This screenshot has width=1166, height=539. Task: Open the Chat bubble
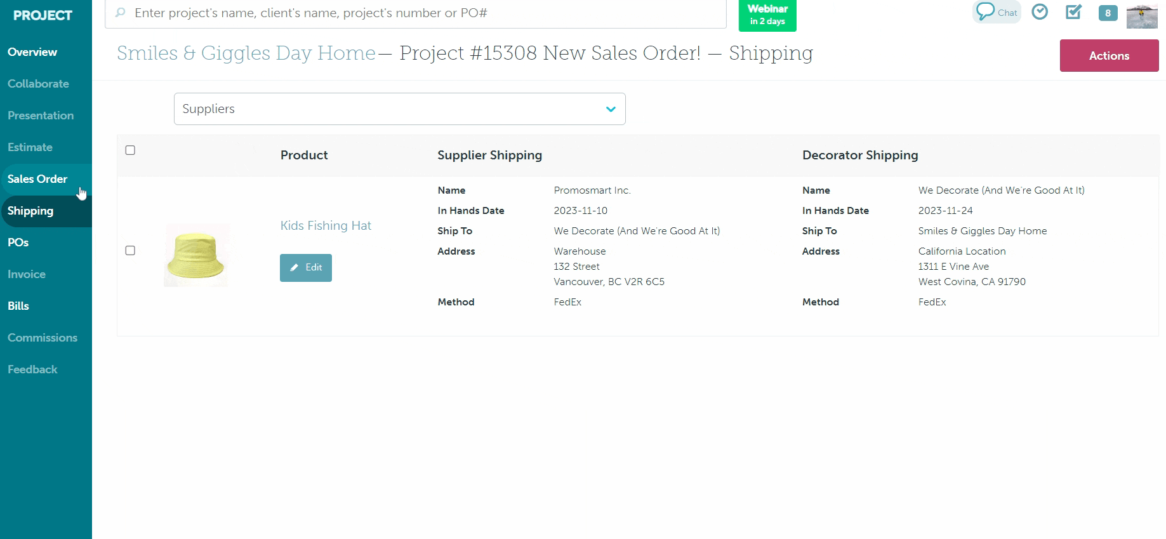(996, 12)
